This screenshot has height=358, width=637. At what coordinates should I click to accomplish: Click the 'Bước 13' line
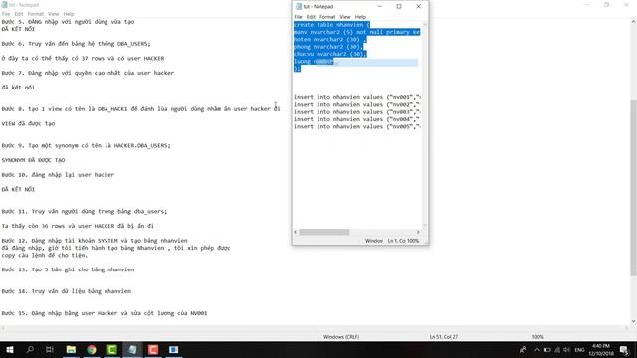click(x=68, y=269)
